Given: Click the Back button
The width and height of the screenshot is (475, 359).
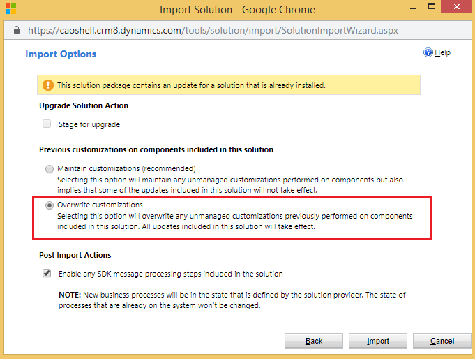Looking at the screenshot, I should click(314, 341).
